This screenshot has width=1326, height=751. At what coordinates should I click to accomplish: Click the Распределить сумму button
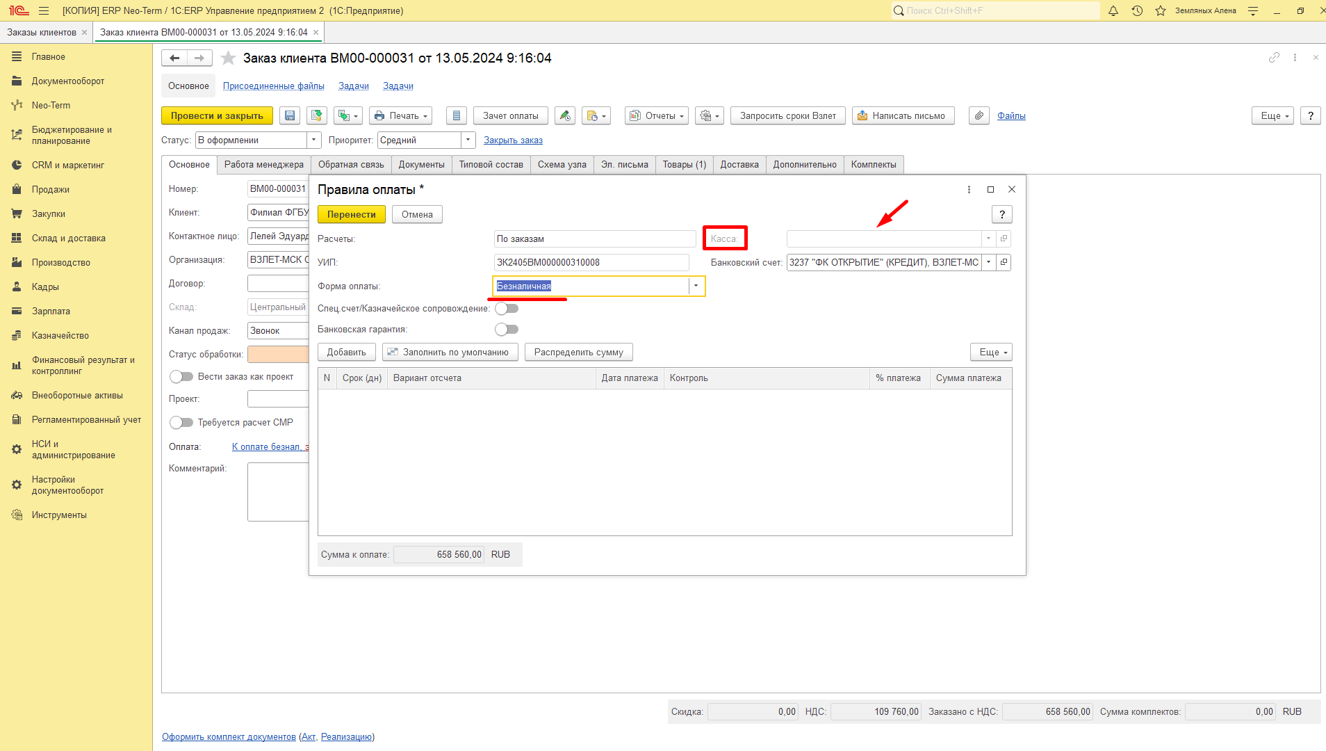(579, 353)
